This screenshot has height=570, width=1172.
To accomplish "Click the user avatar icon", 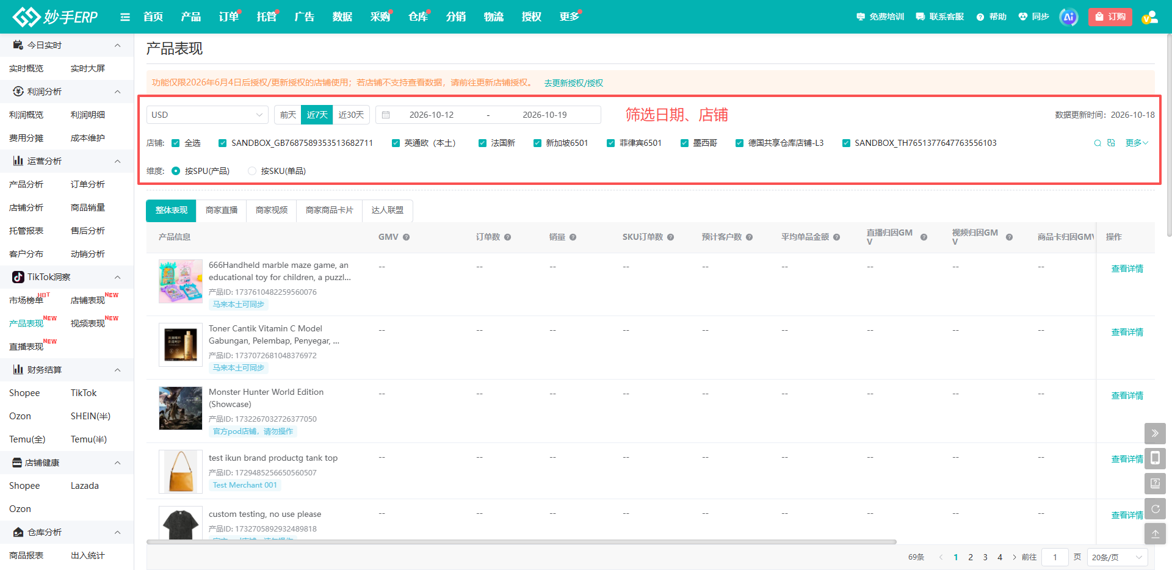I will [x=1149, y=17].
